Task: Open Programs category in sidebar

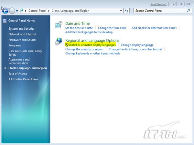Action: [x=15, y=45]
